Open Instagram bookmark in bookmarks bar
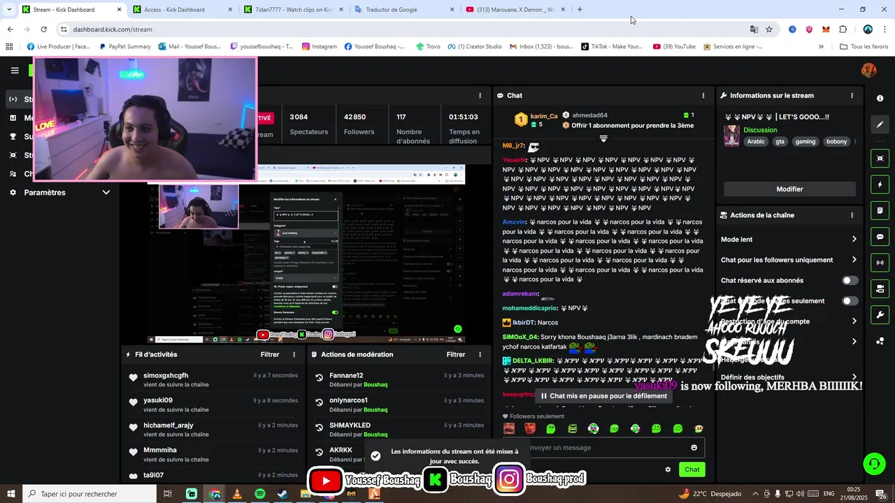Image resolution: width=895 pixels, height=503 pixels. pos(320,47)
